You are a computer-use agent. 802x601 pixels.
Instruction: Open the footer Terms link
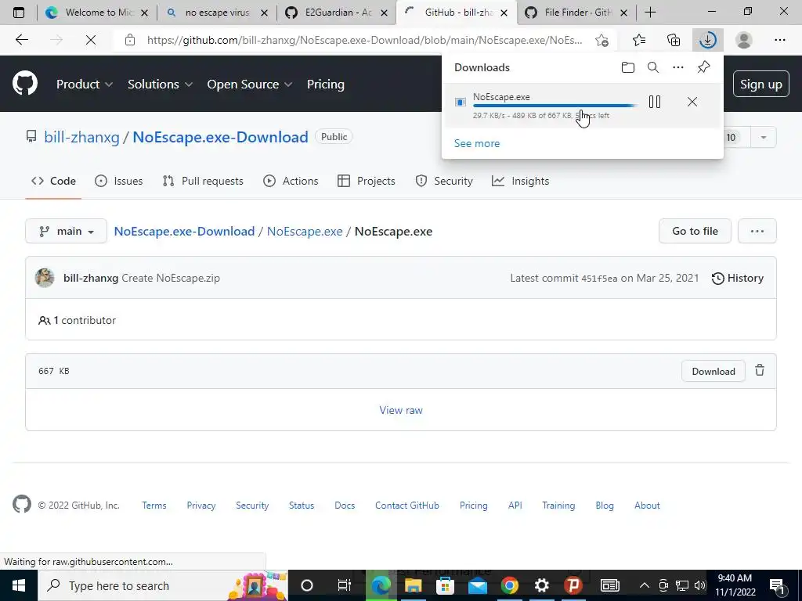pos(154,506)
